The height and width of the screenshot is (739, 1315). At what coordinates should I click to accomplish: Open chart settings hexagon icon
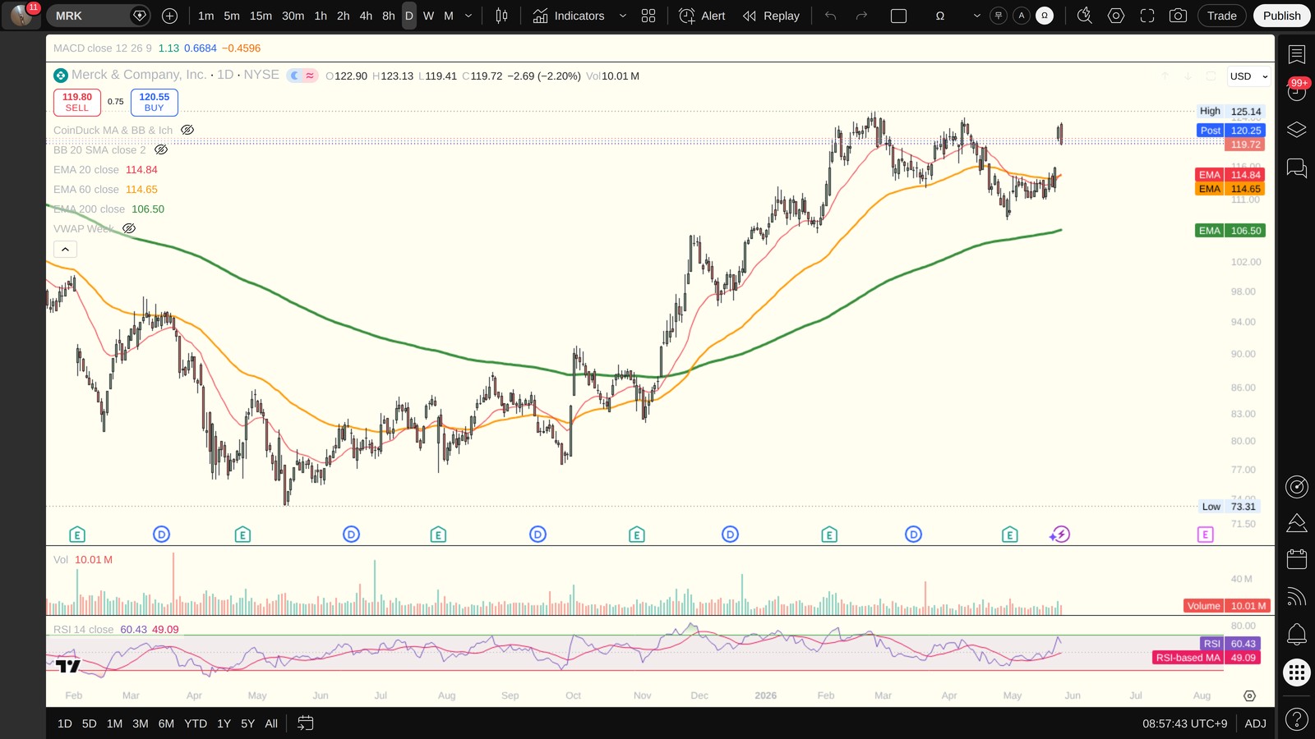[1116, 16]
